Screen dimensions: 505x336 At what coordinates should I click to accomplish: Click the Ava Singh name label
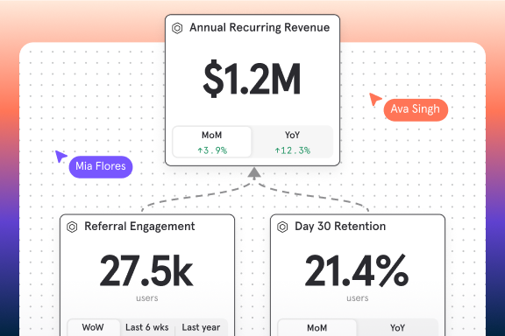(x=416, y=110)
